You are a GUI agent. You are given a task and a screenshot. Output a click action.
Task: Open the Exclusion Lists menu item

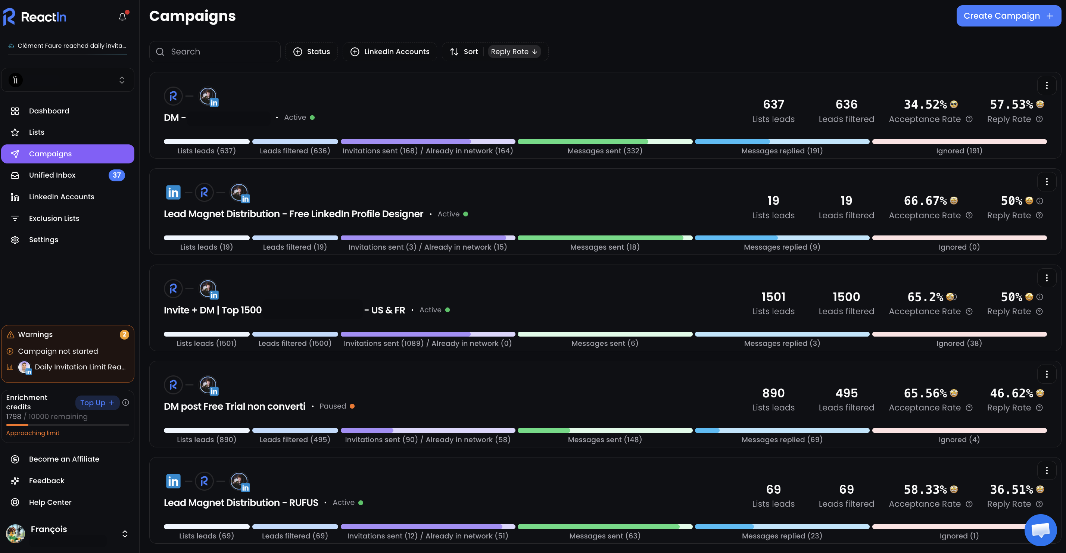pos(54,218)
